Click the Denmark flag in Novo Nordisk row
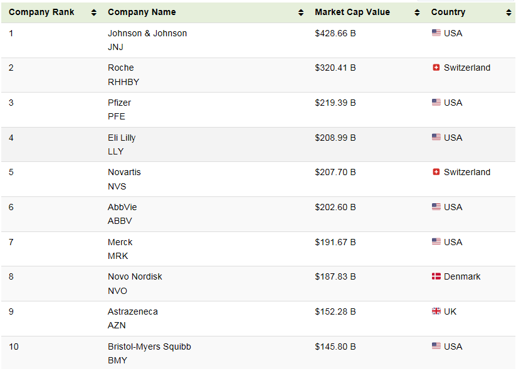Screen dimensions: 516x369 point(436,276)
